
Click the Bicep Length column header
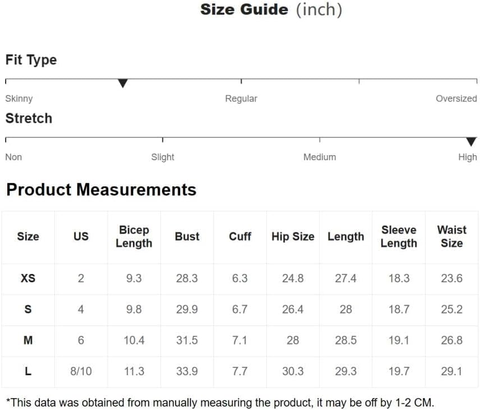(134, 236)
